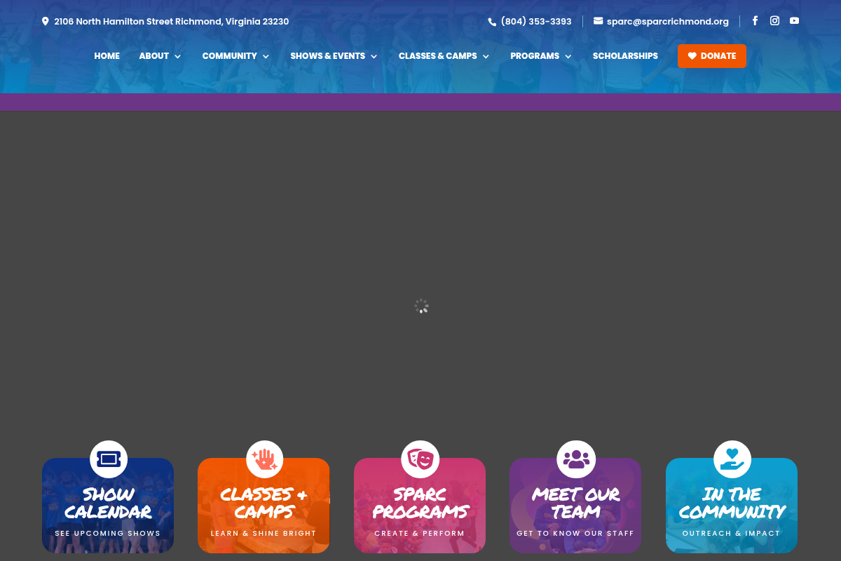The height and width of the screenshot is (561, 841).
Task: Click the loading spinner in the page center
Action: point(420,306)
